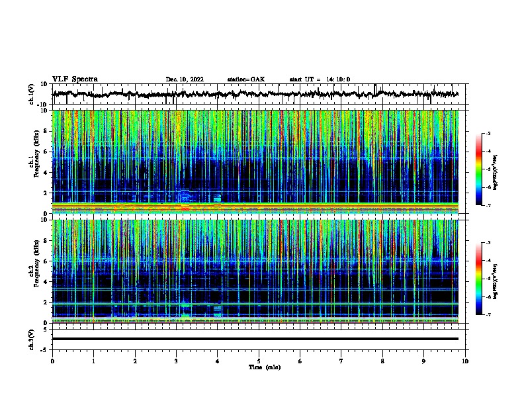Click time axis tick label 9
This screenshot has height=405, width=524.
point(423,361)
